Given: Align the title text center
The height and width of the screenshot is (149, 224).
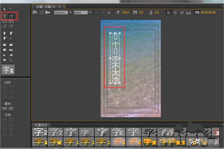Looking at the screenshot, I should pos(175,13).
